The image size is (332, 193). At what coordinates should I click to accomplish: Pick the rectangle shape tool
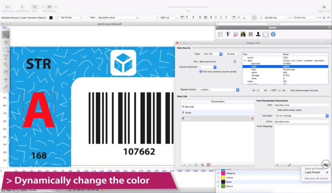click(x=6, y=50)
